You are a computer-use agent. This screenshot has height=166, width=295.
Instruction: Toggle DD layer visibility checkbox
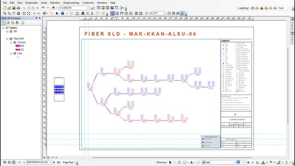click(11, 31)
